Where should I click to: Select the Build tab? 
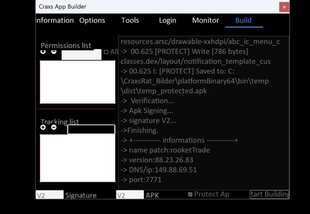click(x=243, y=20)
